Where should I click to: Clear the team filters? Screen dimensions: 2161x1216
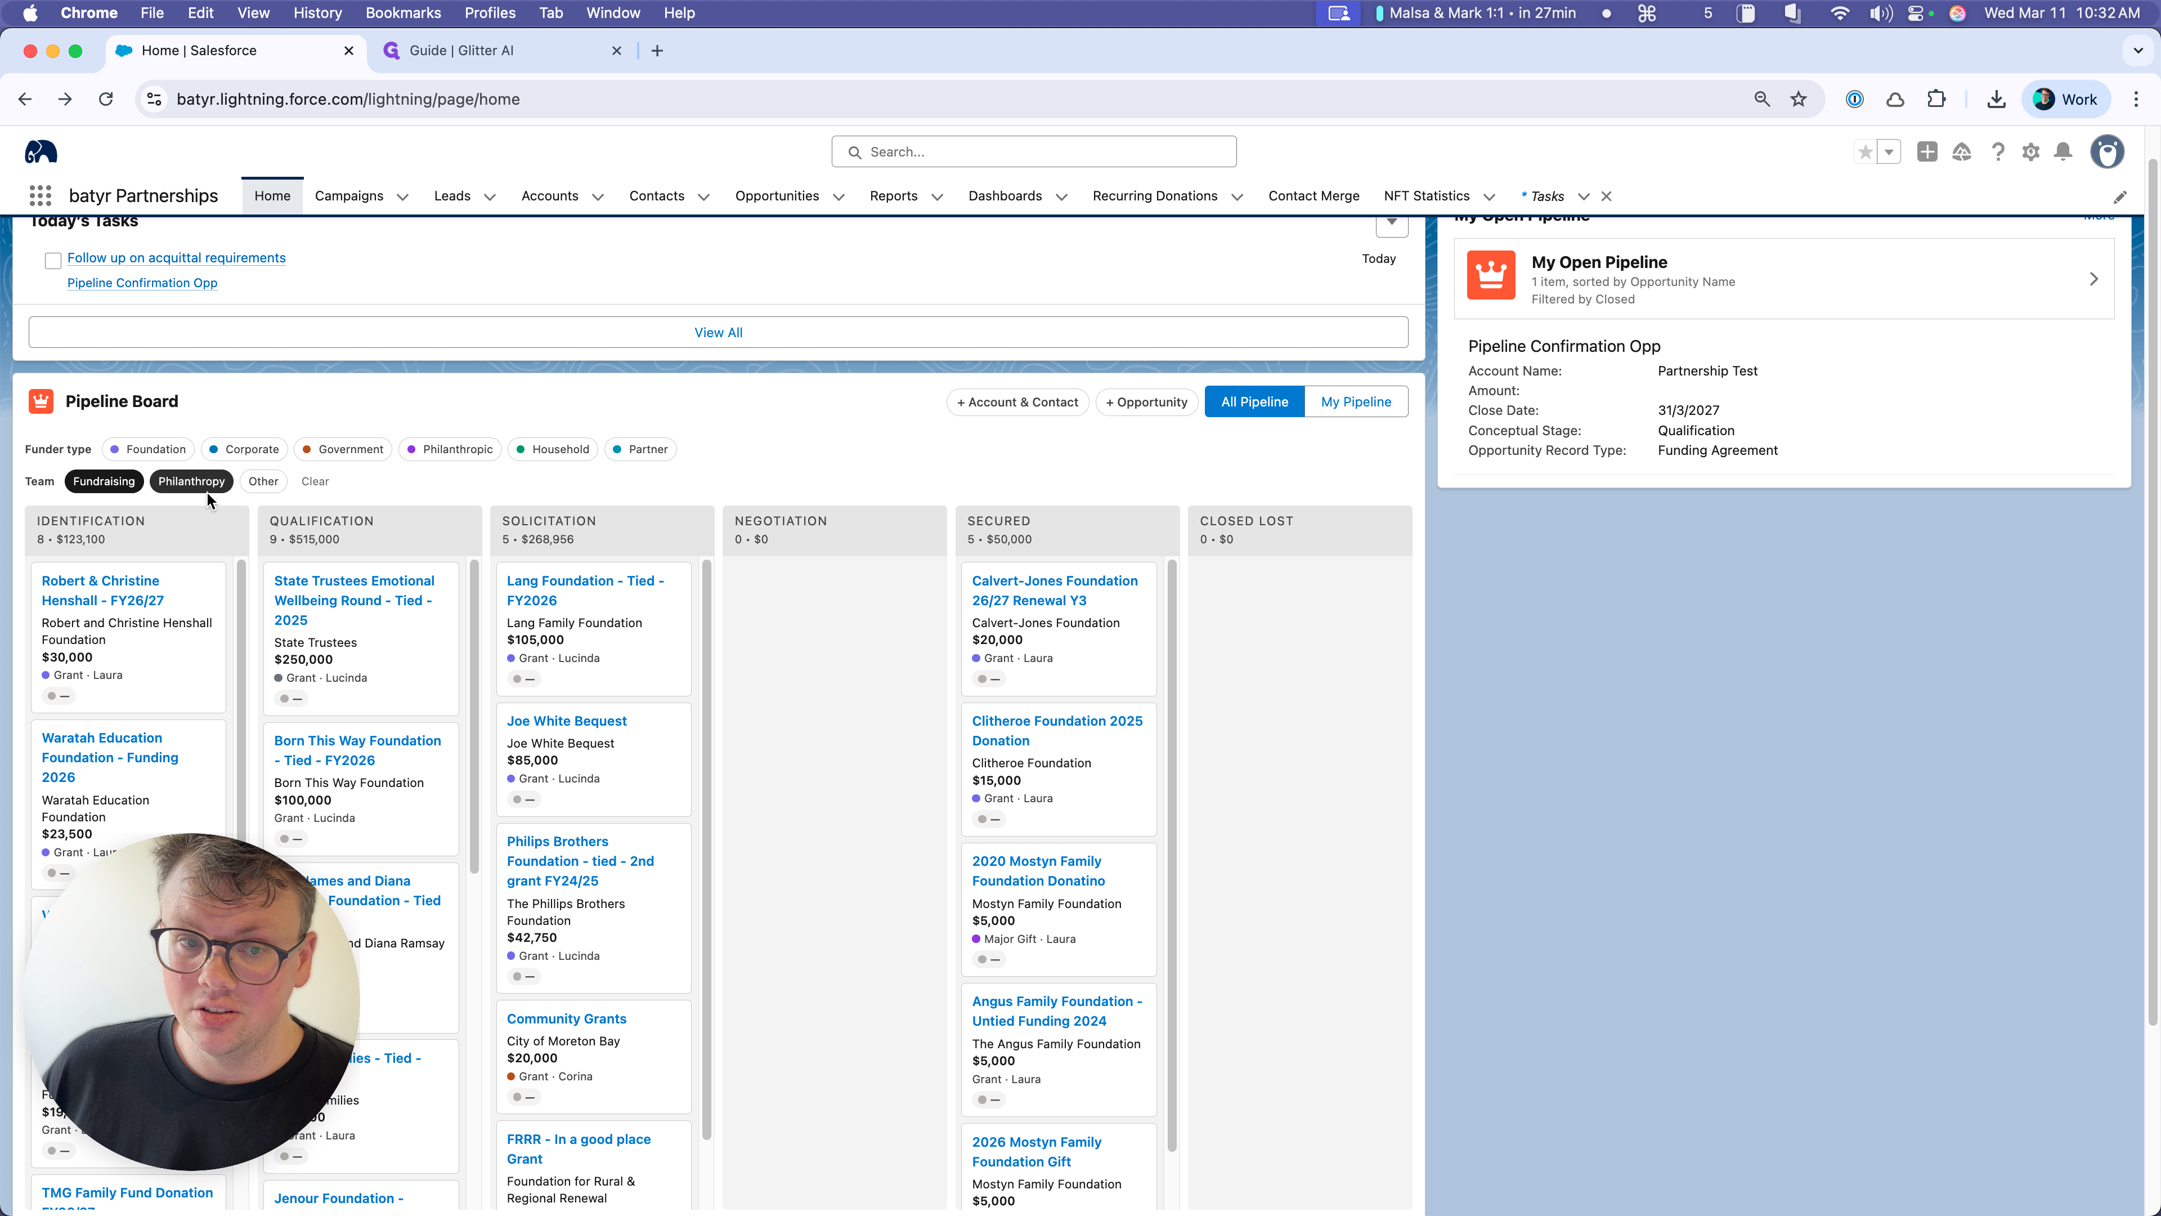coord(315,481)
